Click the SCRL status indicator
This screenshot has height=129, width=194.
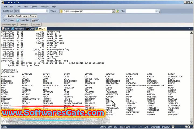(146, 127)
